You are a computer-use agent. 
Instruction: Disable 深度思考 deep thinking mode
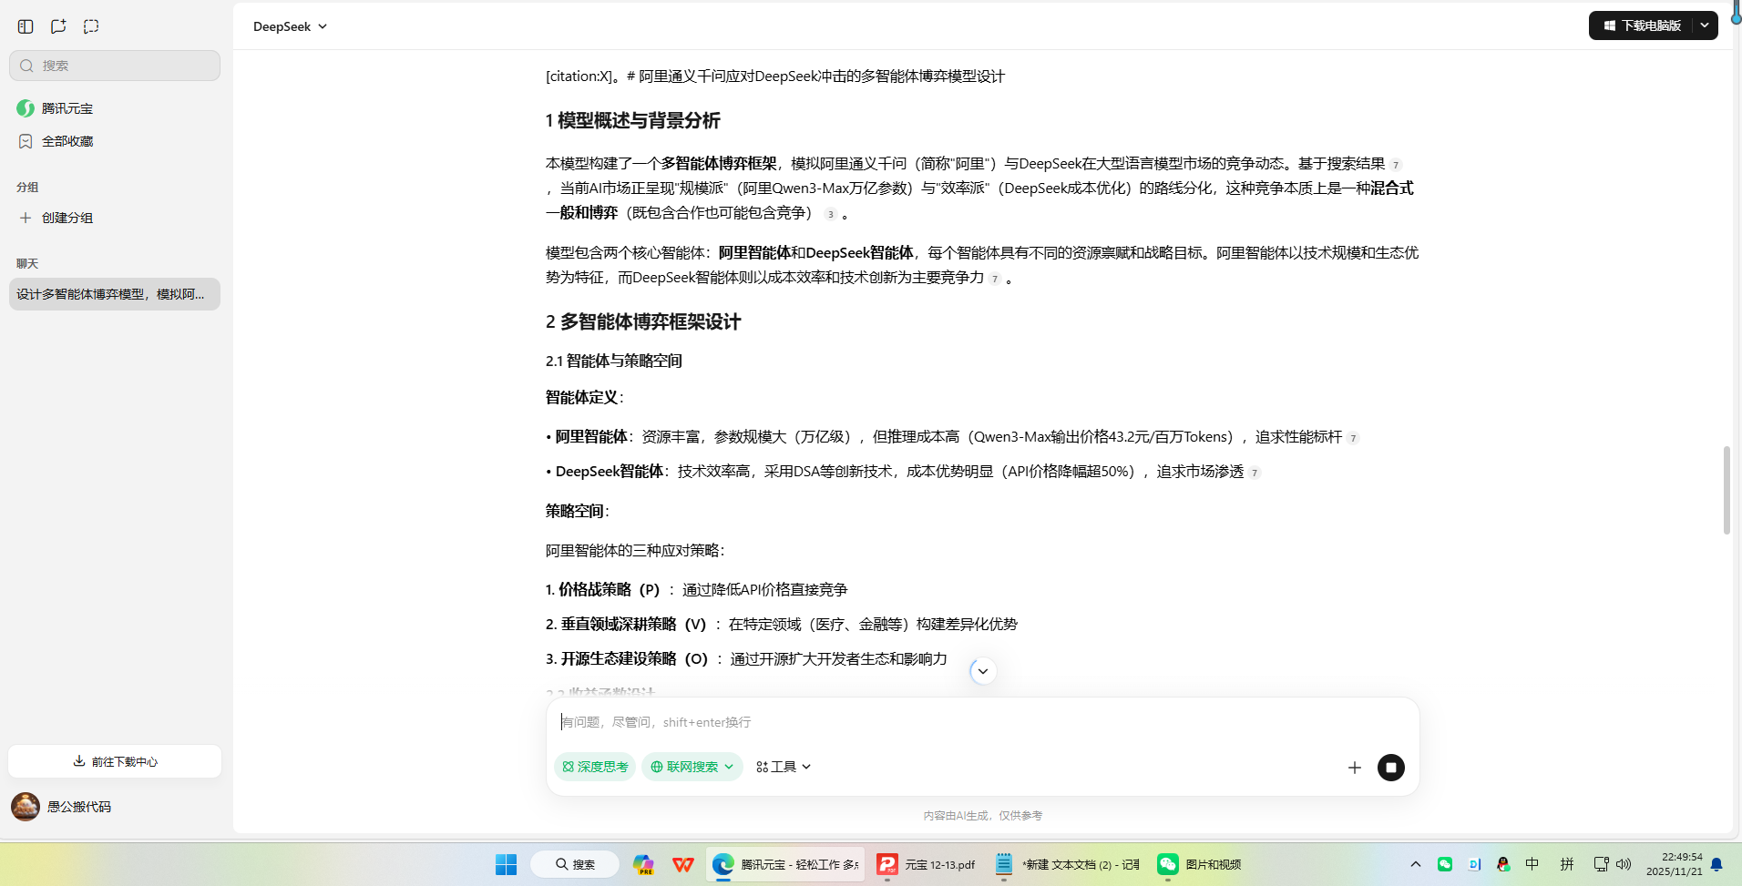pyautogui.click(x=594, y=767)
